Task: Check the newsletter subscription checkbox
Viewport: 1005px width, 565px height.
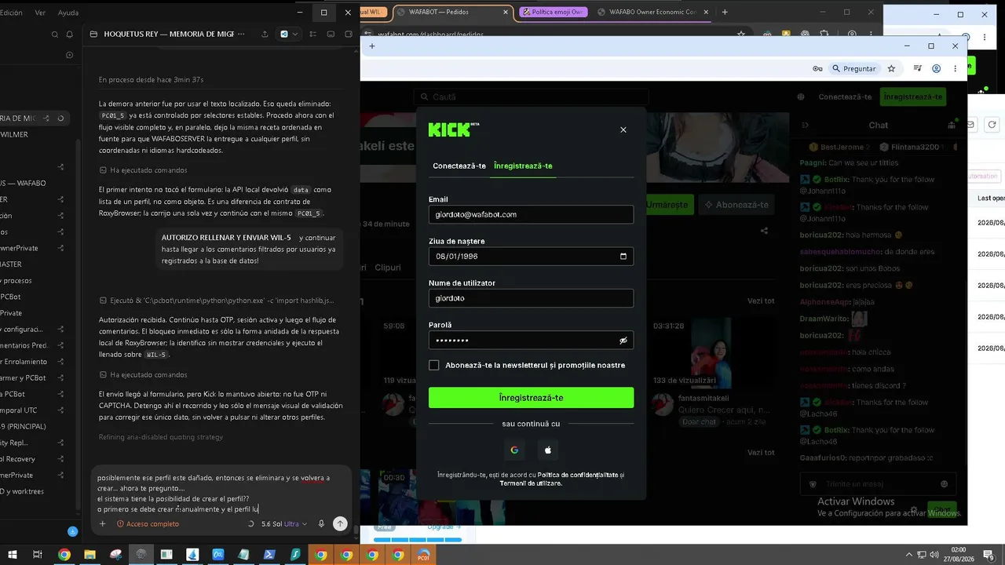Action: [x=434, y=365]
